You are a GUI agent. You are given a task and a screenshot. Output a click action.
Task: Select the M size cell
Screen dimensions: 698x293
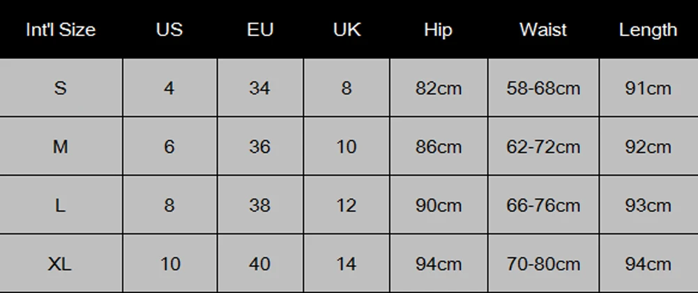pos(61,147)
